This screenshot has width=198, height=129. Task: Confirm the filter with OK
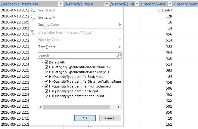[85, 118]
